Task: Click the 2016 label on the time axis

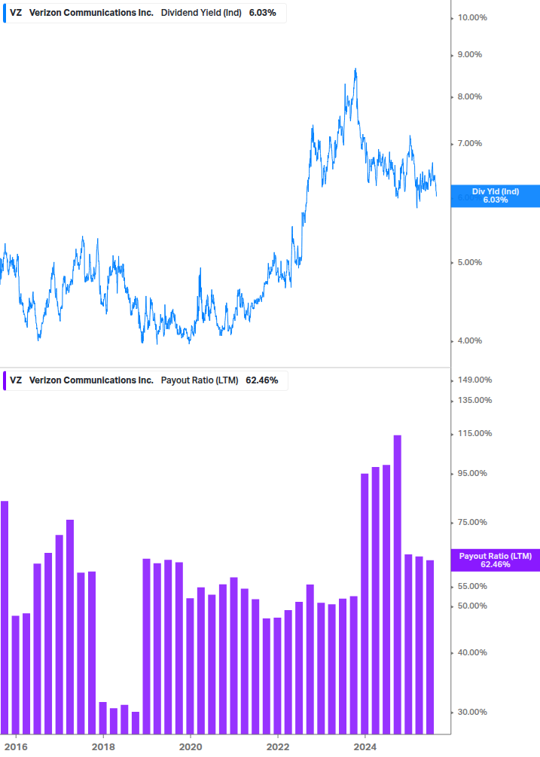Action: (x=16, y=747)
